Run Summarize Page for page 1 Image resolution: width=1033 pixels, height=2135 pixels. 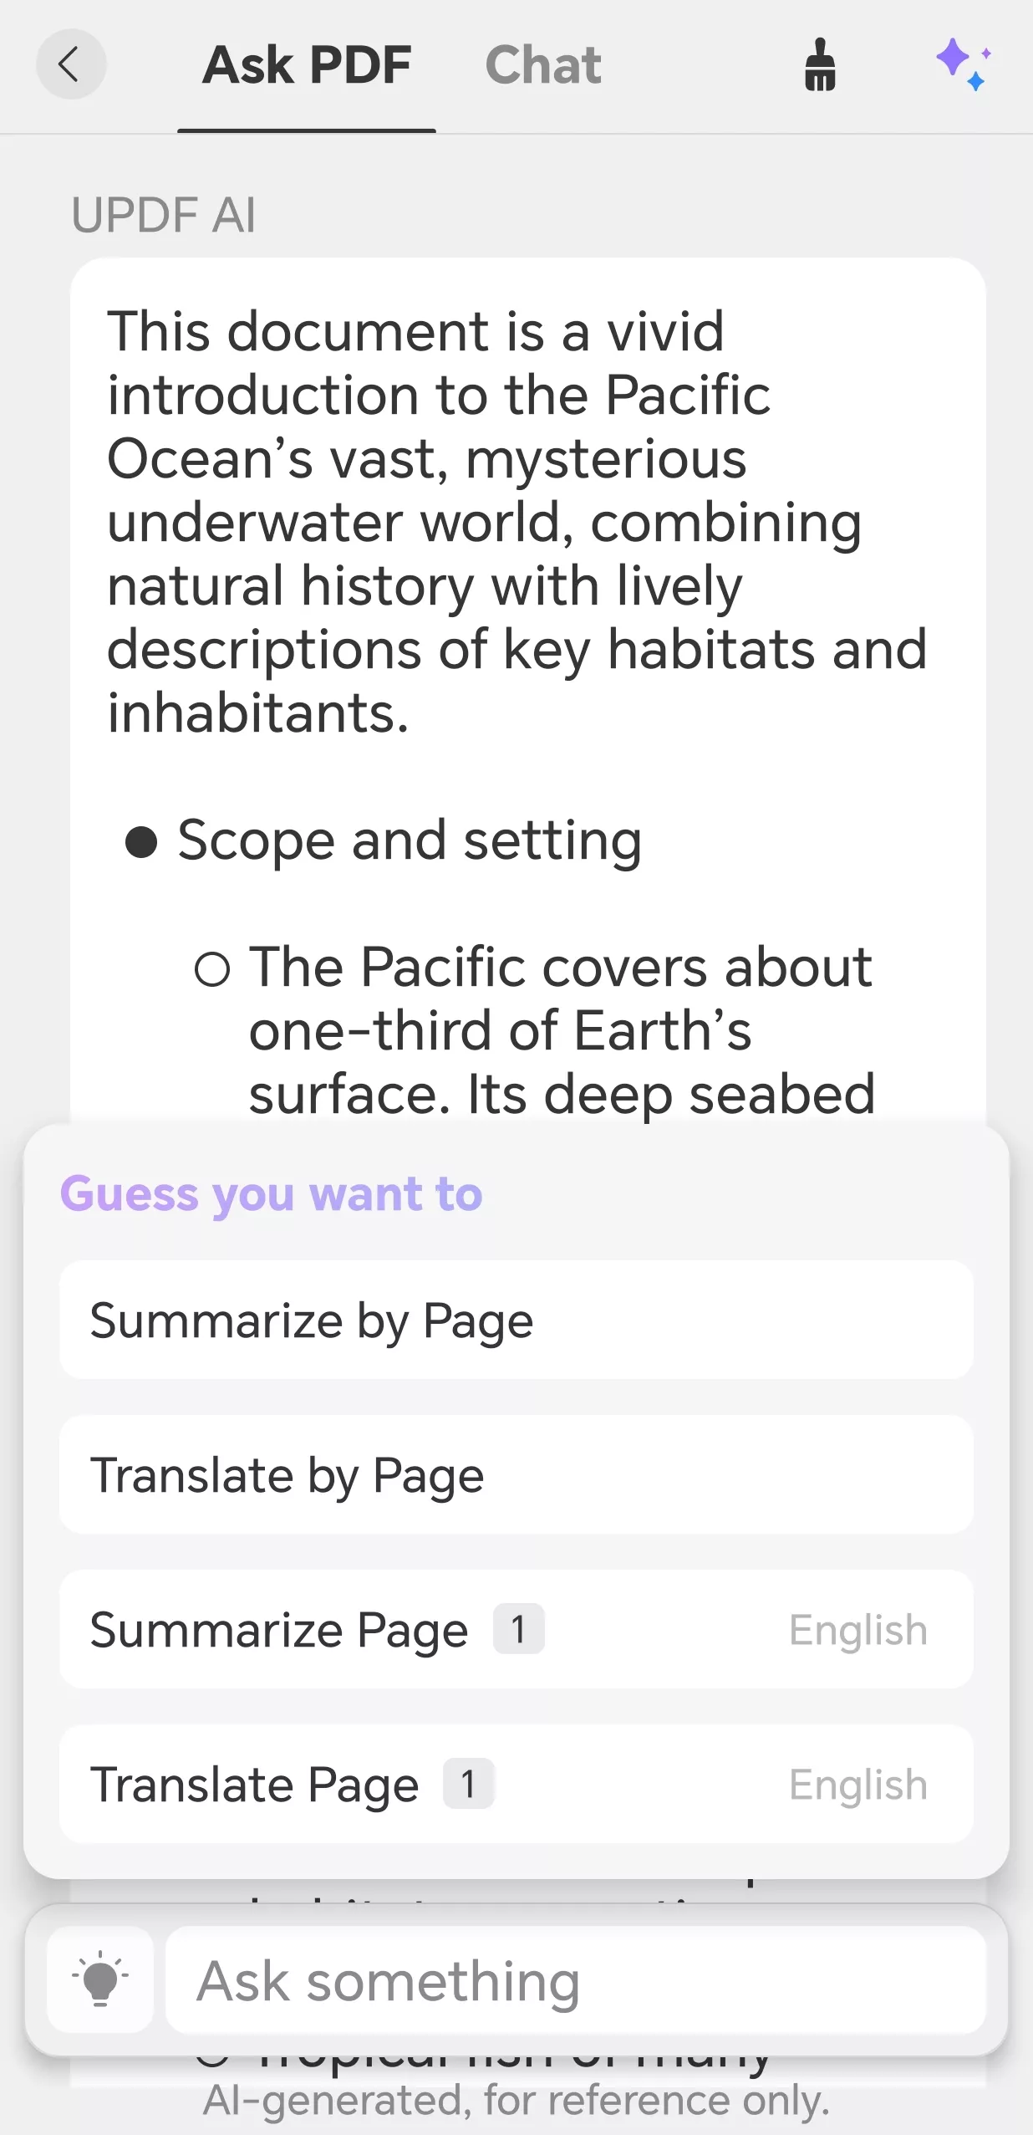(334, 1629)
